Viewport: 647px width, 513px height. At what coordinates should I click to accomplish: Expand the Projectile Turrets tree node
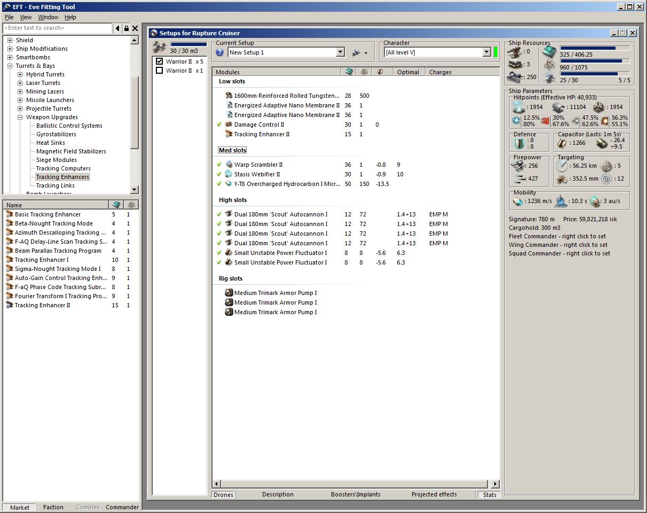click(20, 108)
